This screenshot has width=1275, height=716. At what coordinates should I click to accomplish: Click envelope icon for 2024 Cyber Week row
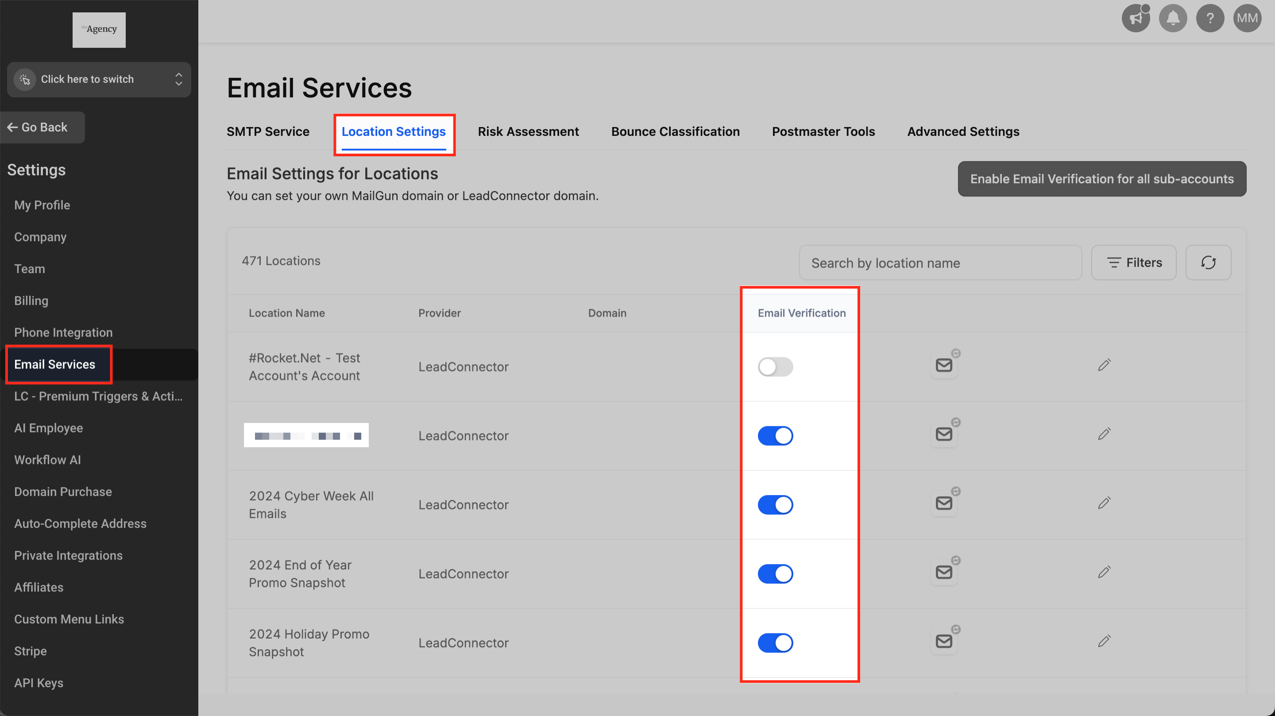pyautogui.click(x=944, y=503)
